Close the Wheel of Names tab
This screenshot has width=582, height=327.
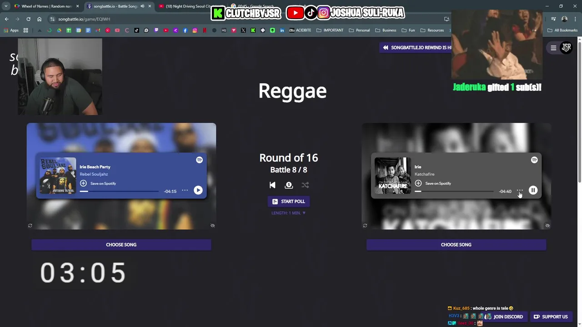click(77, 6)
